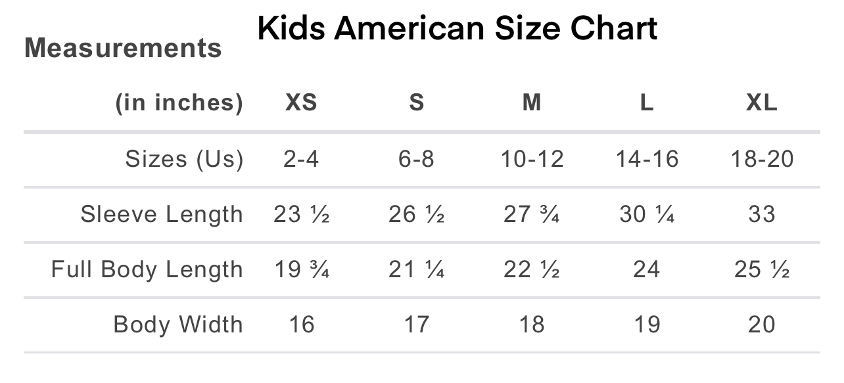Select the XS column header
This screenshot has height=383, width=844.
[301, 103]
